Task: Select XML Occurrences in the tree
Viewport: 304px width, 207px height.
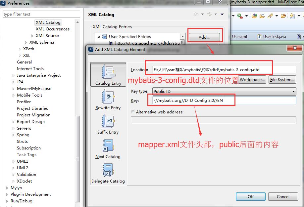Action: pos(53,29)
